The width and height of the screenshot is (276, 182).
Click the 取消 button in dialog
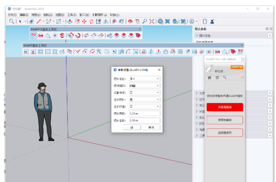coord(151,127)
